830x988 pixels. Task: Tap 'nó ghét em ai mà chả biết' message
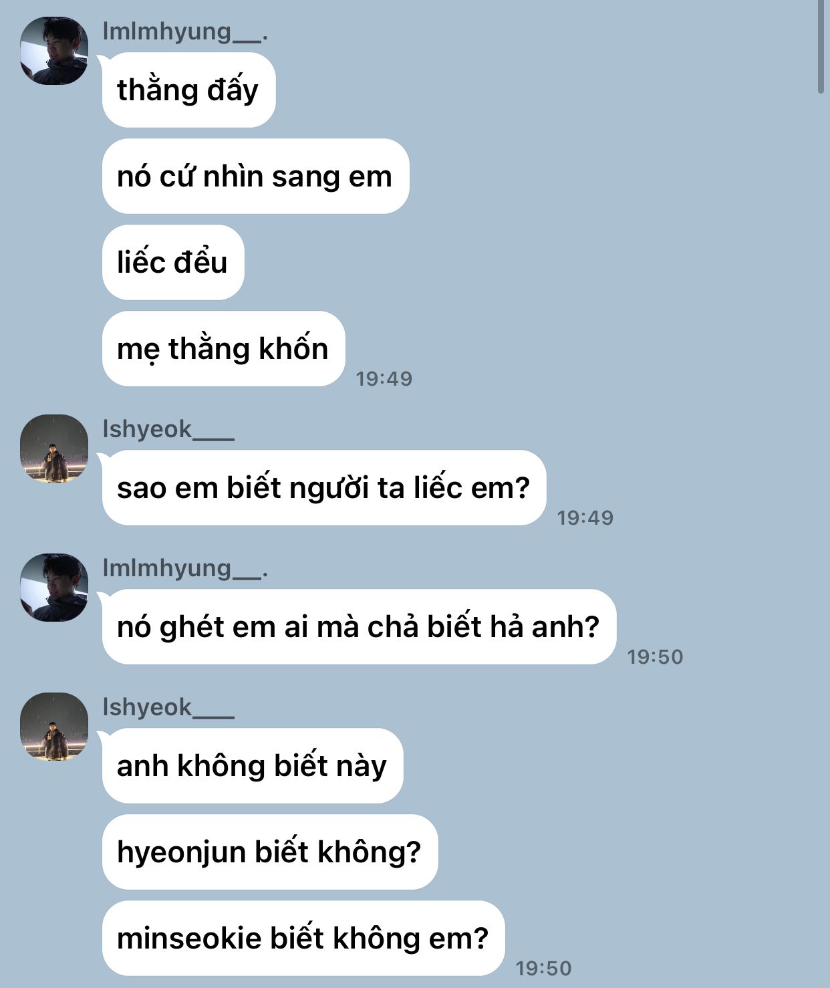[x=359, y=626]
